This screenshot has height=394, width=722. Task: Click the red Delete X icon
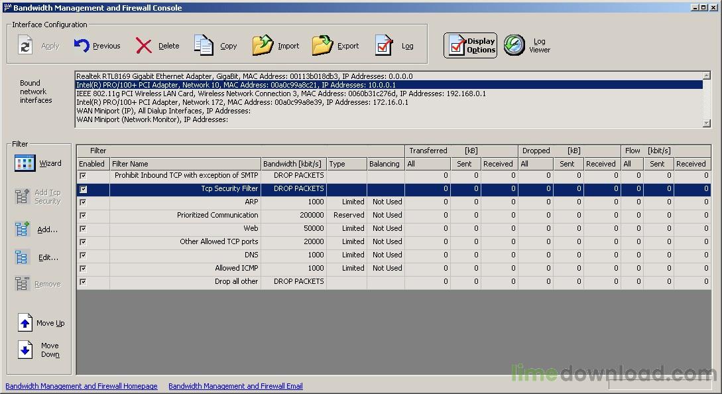tap(144, 46)
